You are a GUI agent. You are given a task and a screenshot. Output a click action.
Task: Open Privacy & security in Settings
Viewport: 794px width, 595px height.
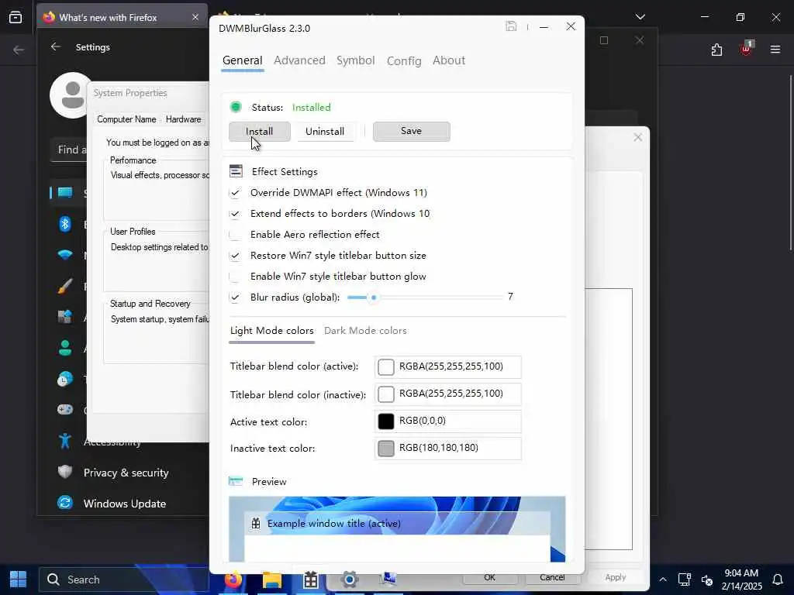[x=126, y=473]
